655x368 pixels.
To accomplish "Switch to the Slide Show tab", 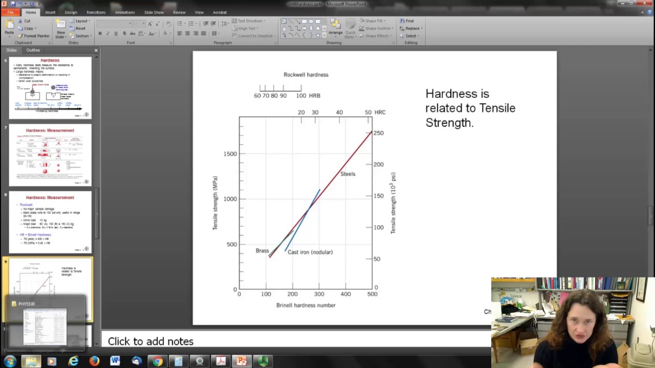I will tap(154, 12).
